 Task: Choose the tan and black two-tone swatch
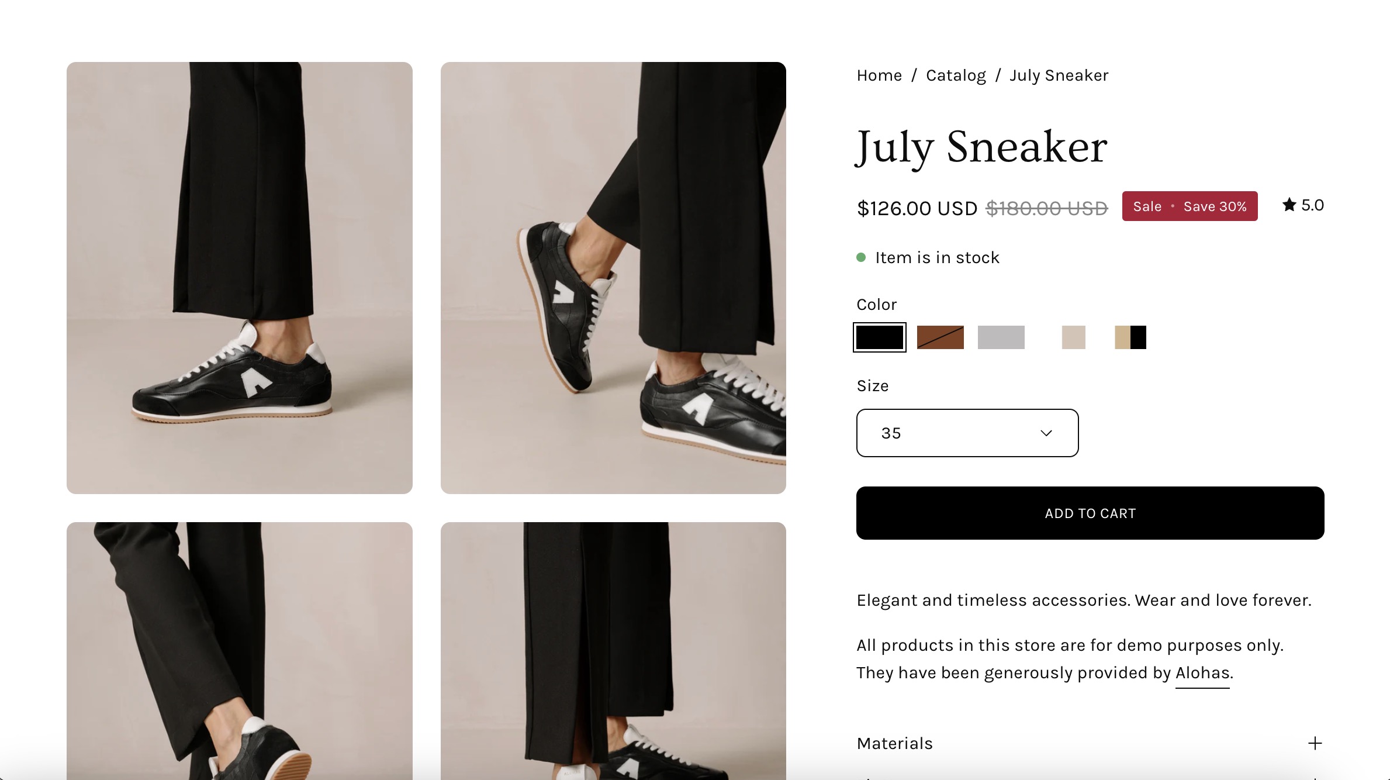(1130, 337)
